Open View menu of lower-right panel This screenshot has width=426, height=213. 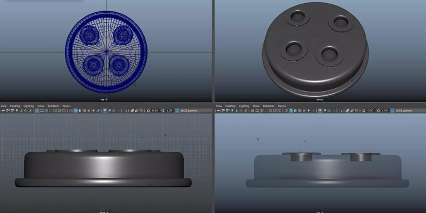pyautogui.click(x=219, y=106)
